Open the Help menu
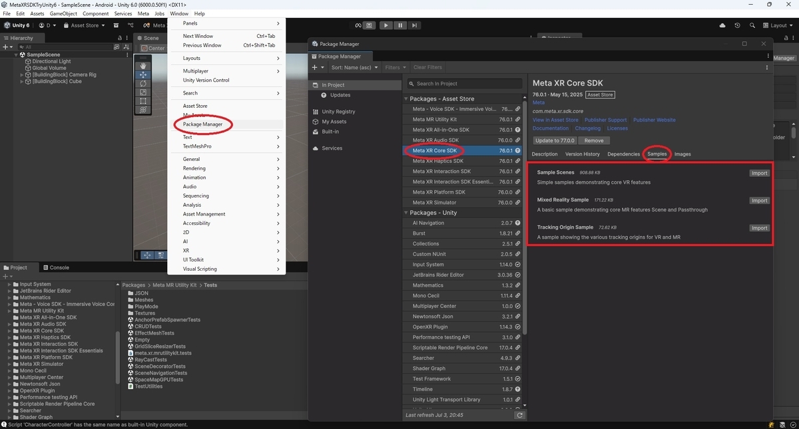This screenshot has height=429, width=799. click(199, 13)
